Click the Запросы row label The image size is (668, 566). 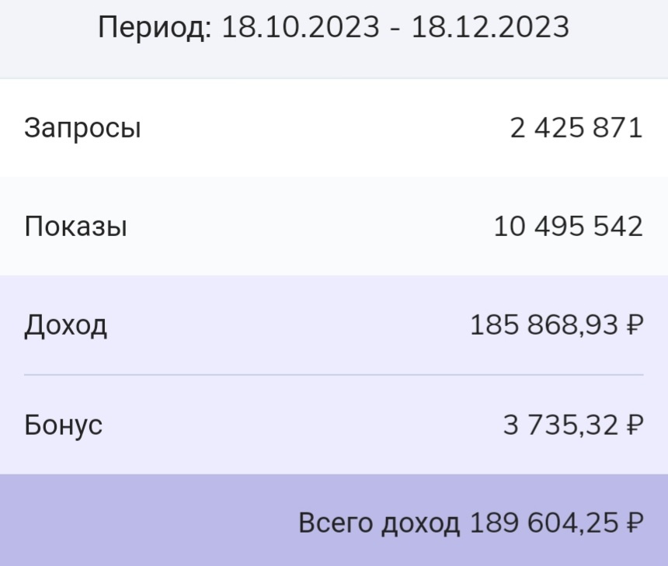(x=82, y=128)
